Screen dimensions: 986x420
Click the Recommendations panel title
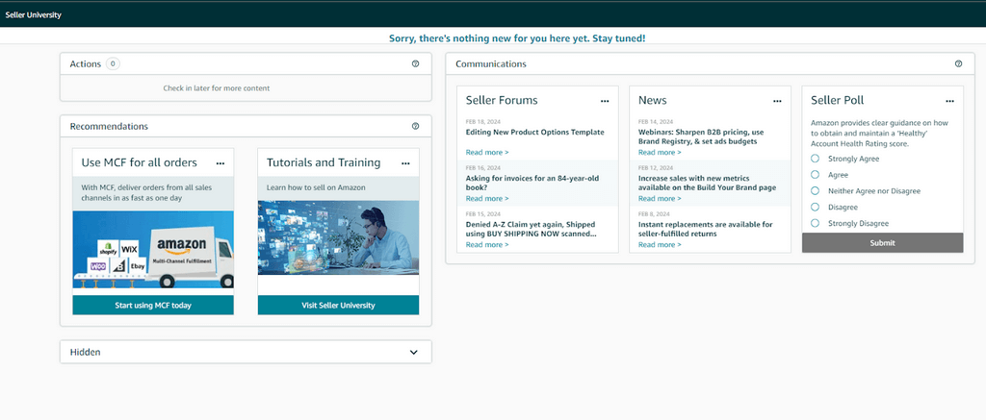(x=109, y=126)
